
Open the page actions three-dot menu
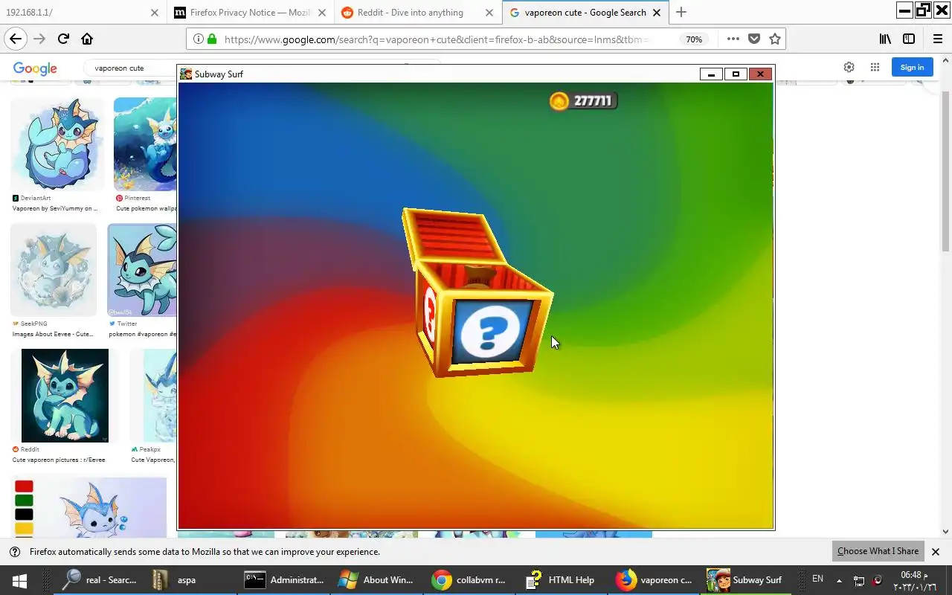point(733,39)
